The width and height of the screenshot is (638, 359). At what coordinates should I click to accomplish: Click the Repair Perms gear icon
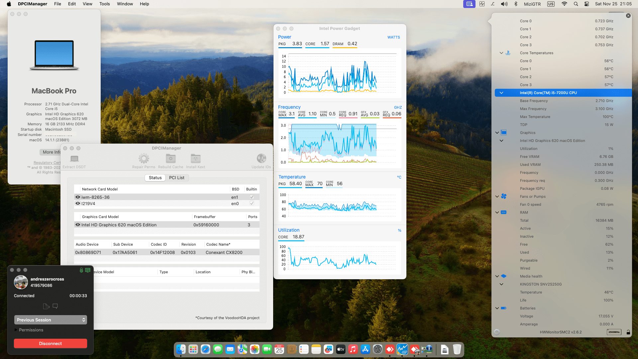point(144,159)
